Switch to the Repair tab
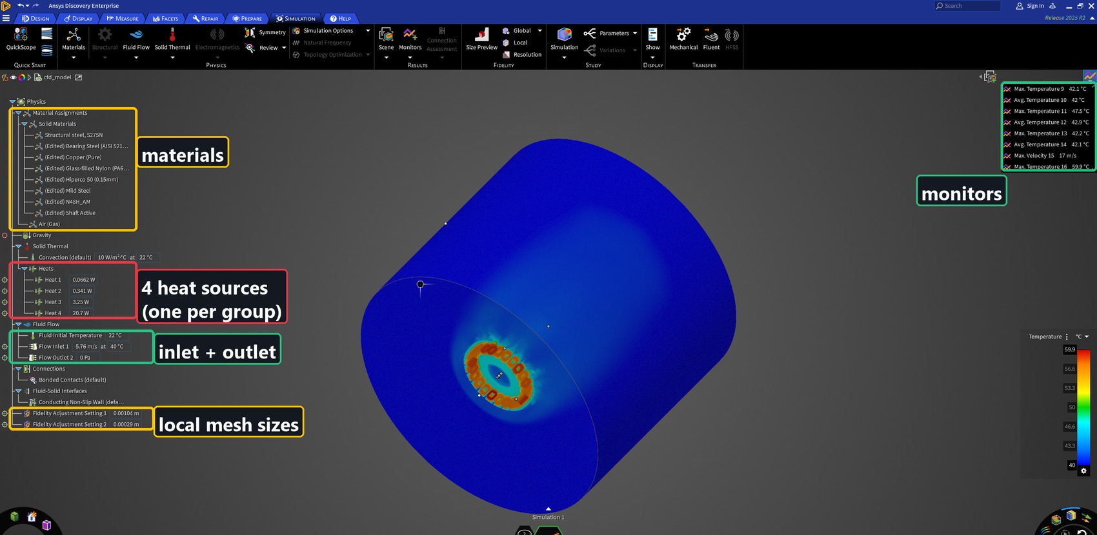The height and width of the screenshot is (535, 1097). pos(205,19)
